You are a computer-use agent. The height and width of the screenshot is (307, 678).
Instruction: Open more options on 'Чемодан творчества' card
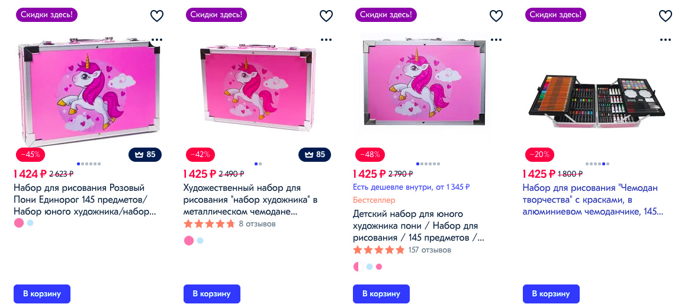666,39
